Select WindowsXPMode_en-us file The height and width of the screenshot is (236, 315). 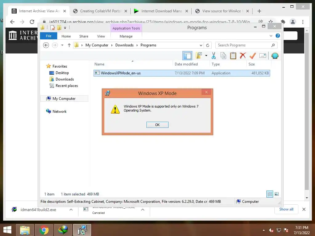point(181,73)
